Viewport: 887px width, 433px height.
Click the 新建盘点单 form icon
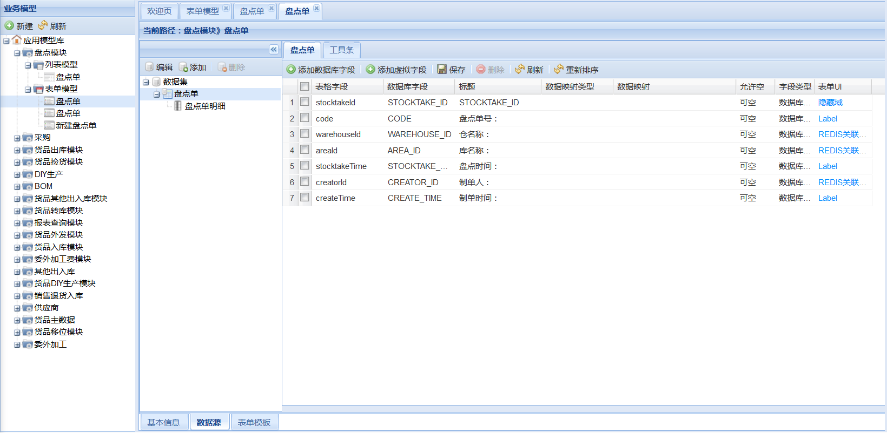pos(49,125)
